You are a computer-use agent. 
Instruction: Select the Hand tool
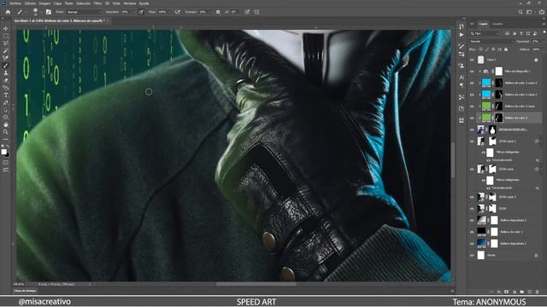click(6, 125)
